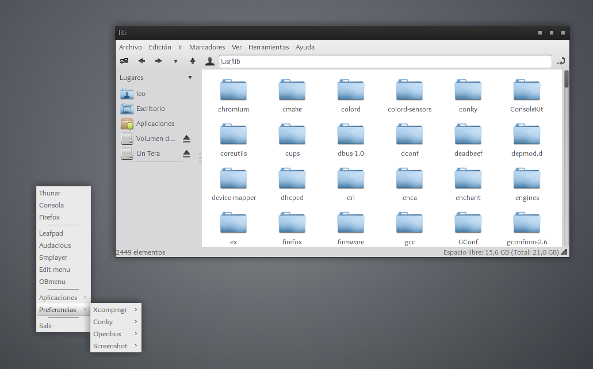Expand the Aplicaciones submenu
This screenshot has height=369, width=593.
pyautogui.click(x=63, y=298)
